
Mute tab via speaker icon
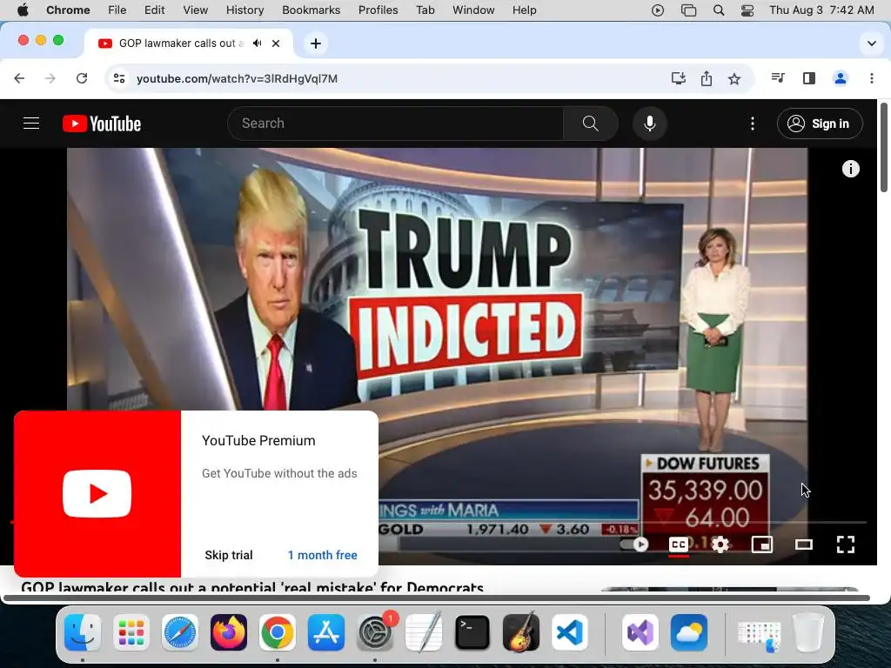point(257,43)
